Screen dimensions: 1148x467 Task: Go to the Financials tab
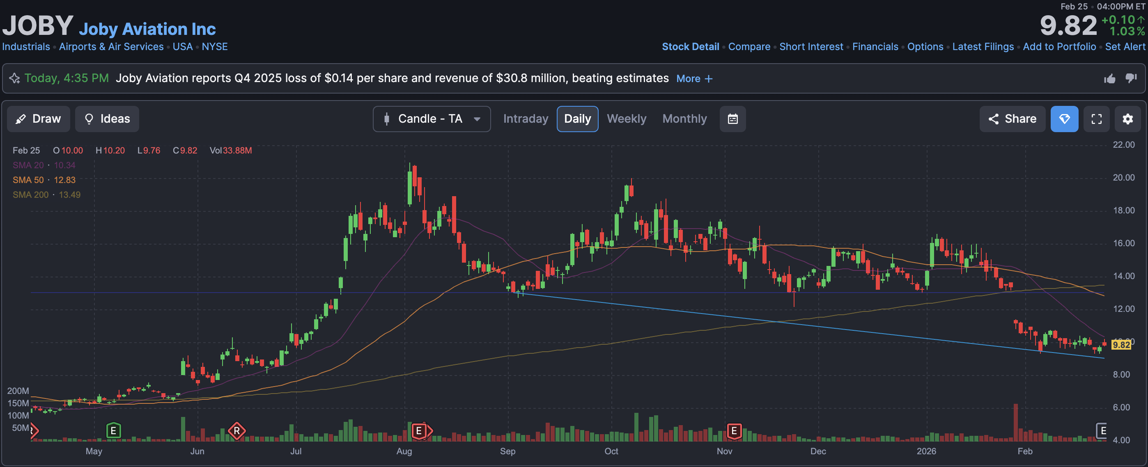pos(875,47)
